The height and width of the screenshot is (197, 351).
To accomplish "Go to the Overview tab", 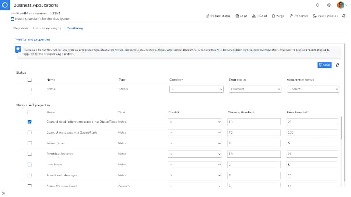I will [x=21, y=28].
